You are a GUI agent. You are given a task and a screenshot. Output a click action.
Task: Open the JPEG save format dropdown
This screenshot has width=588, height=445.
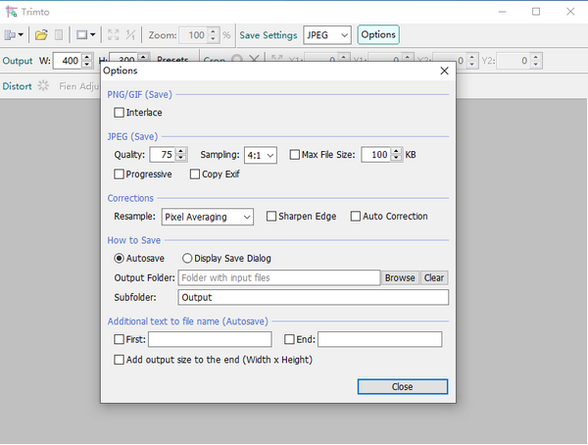[327, 35]
